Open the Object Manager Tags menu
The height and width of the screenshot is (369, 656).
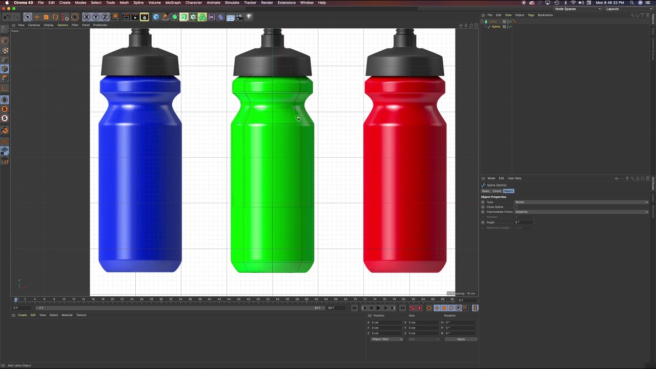(531, 15)
